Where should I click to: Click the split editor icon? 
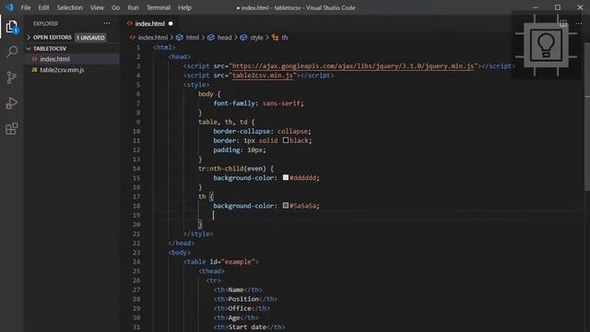(x=563, y=23)
